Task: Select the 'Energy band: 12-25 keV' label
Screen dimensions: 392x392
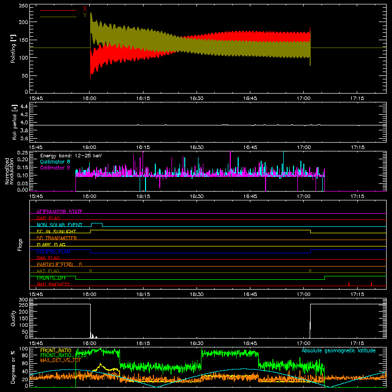Action: [x=71, y=156]
